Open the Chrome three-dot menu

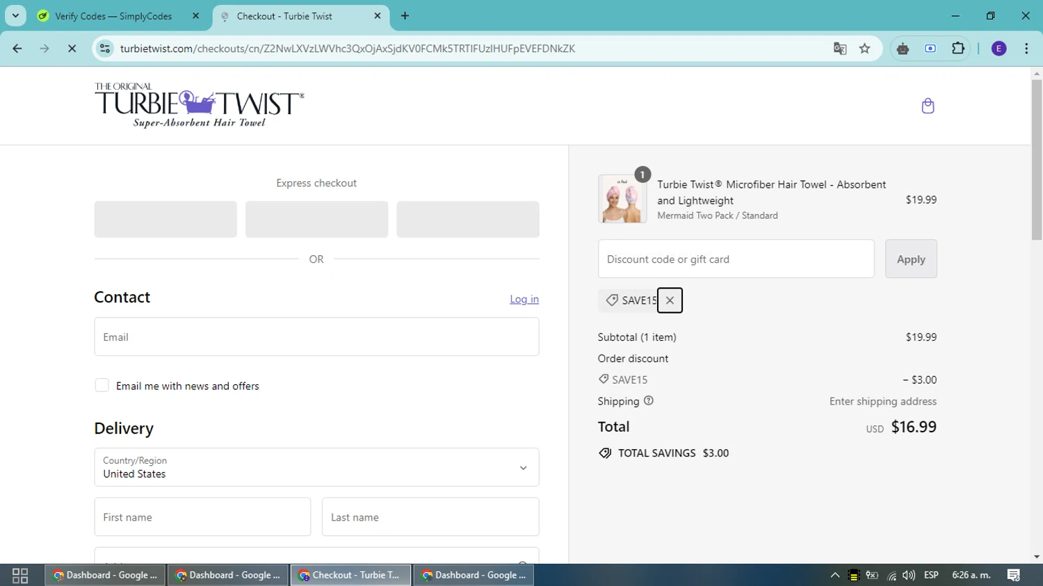[1026, 49]
